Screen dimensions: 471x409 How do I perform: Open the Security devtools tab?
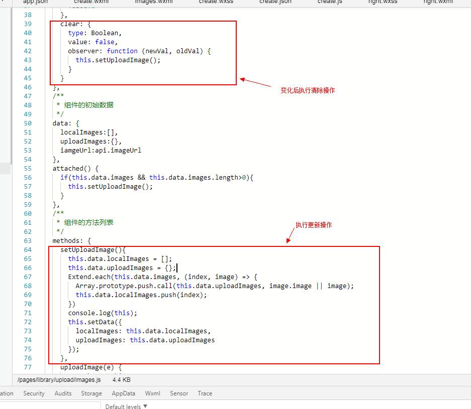coord(34,393)
